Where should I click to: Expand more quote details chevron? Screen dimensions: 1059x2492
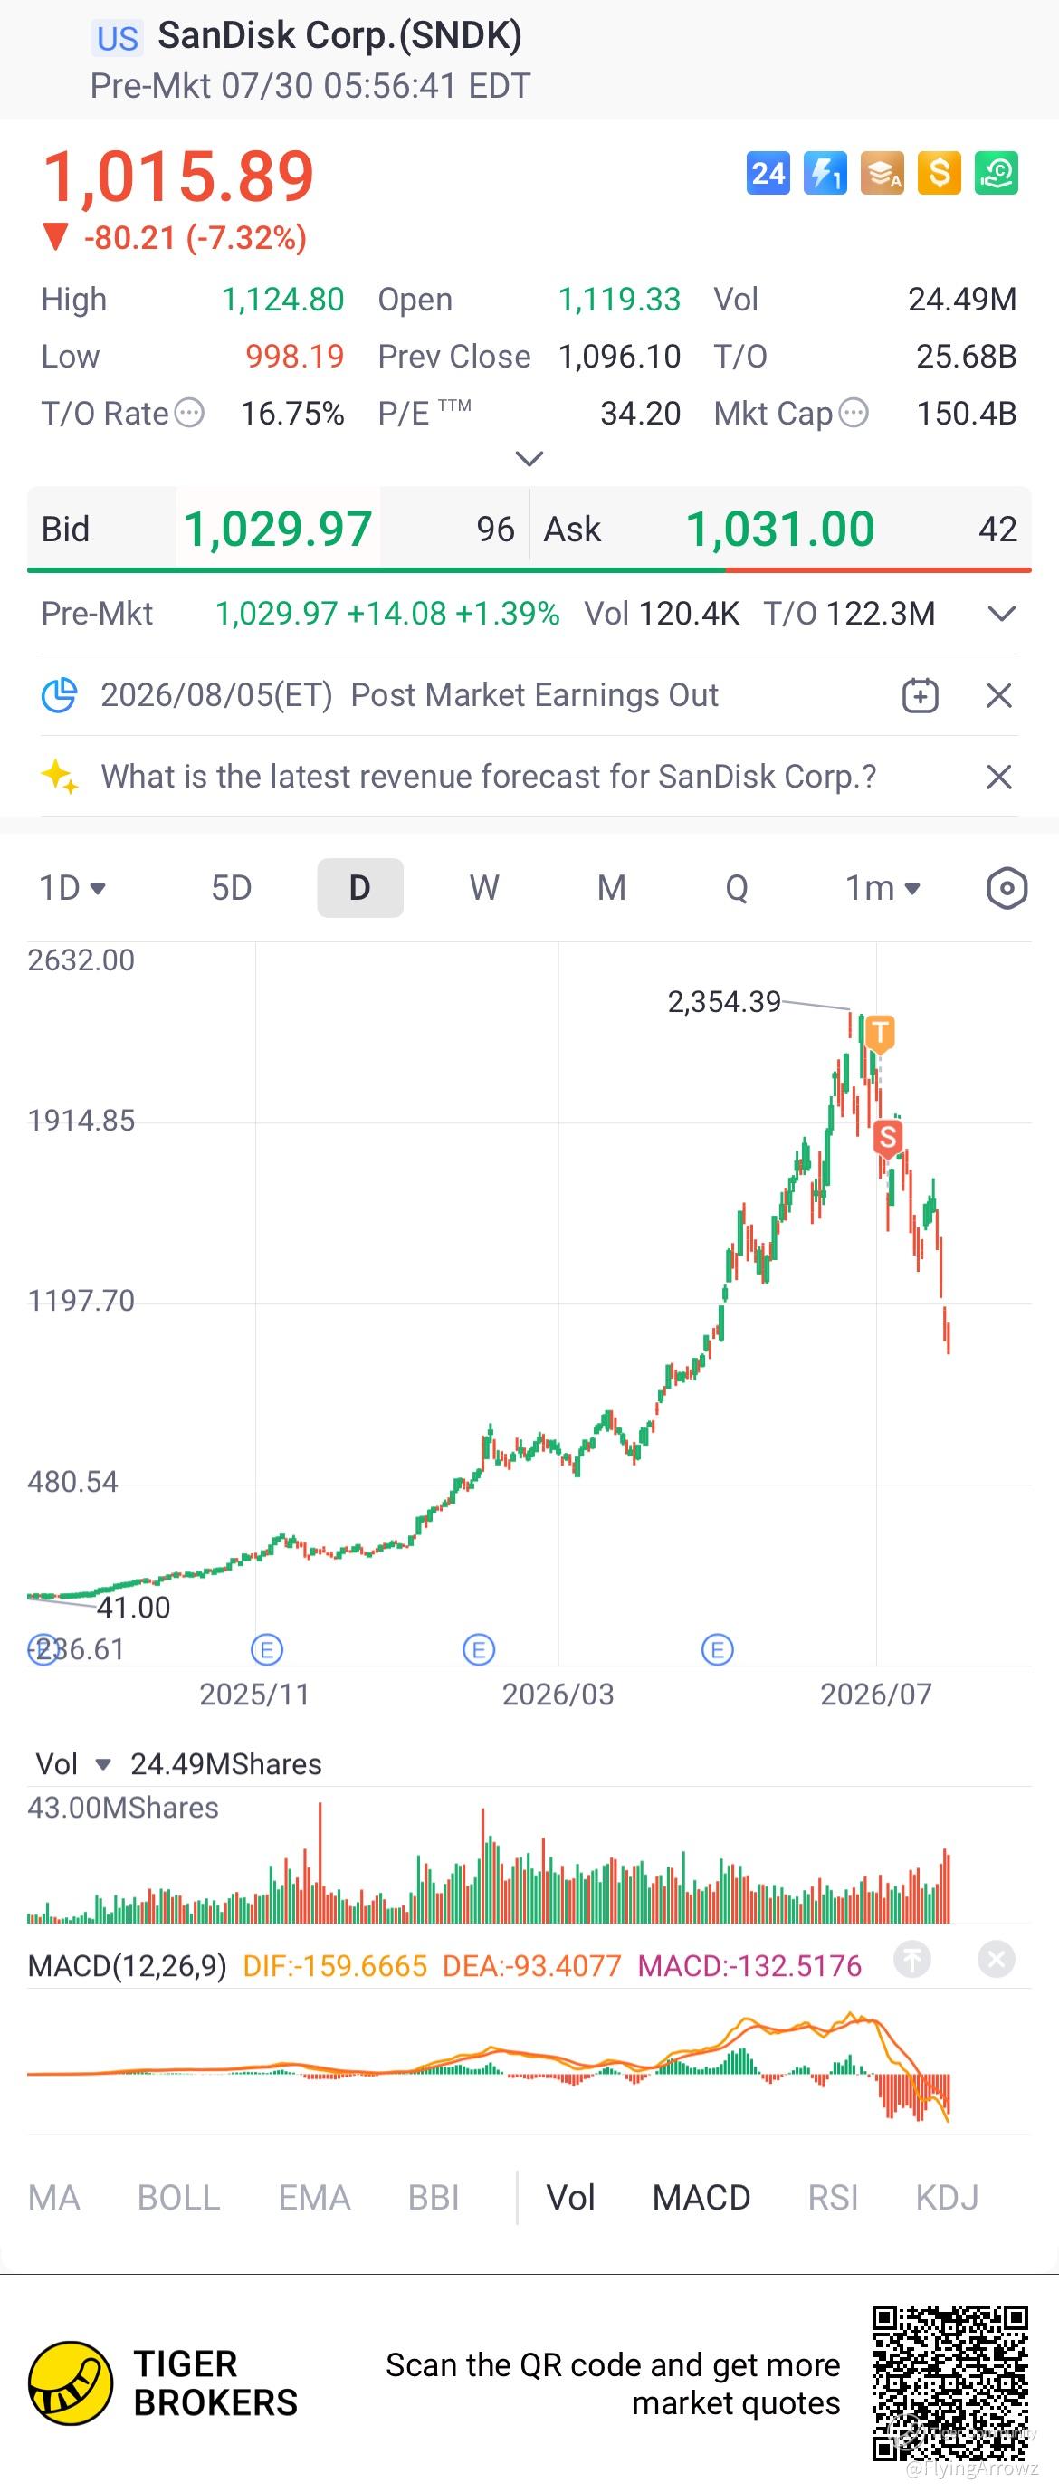tap(529, 458)
